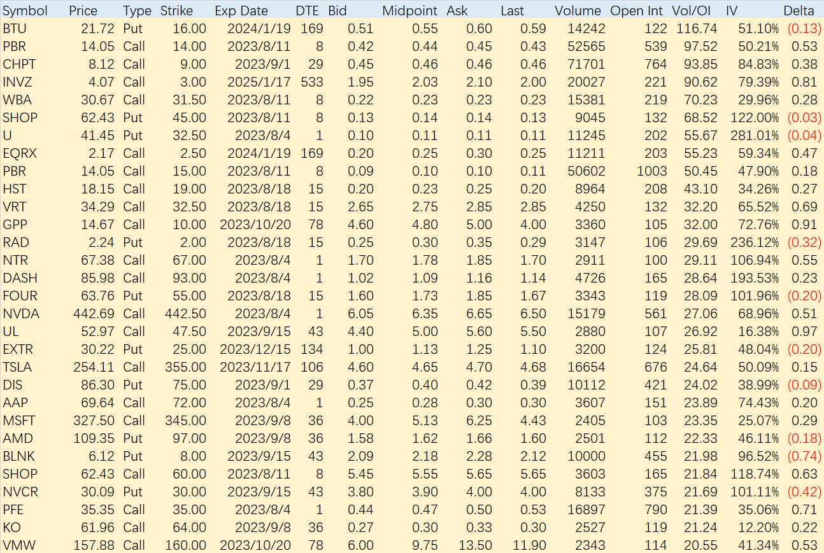The image size is (824, 553).
Task: Select the IV value 281.01% in the U row
Action: [x=756, y=136]
